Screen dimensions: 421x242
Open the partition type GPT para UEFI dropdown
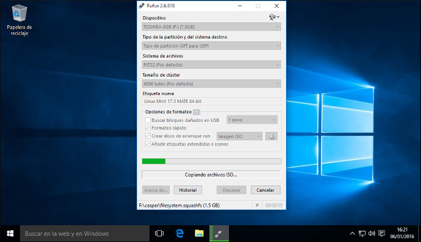click(211, 46)
